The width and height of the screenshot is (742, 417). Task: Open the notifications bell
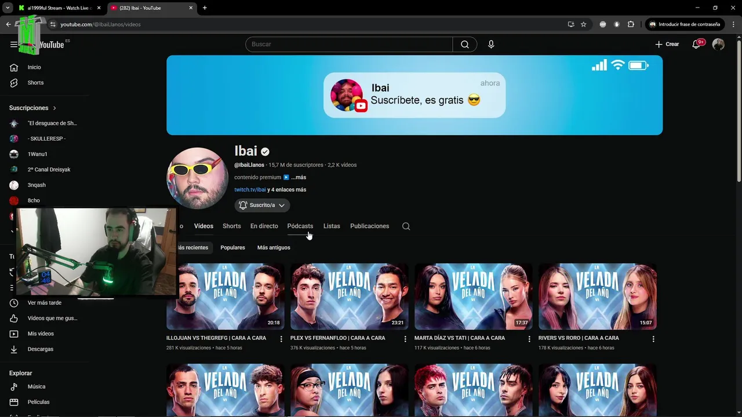[x=697, y=44]
